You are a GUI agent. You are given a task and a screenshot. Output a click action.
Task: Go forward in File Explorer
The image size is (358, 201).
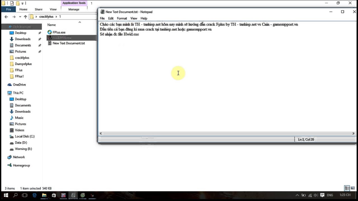14,17
